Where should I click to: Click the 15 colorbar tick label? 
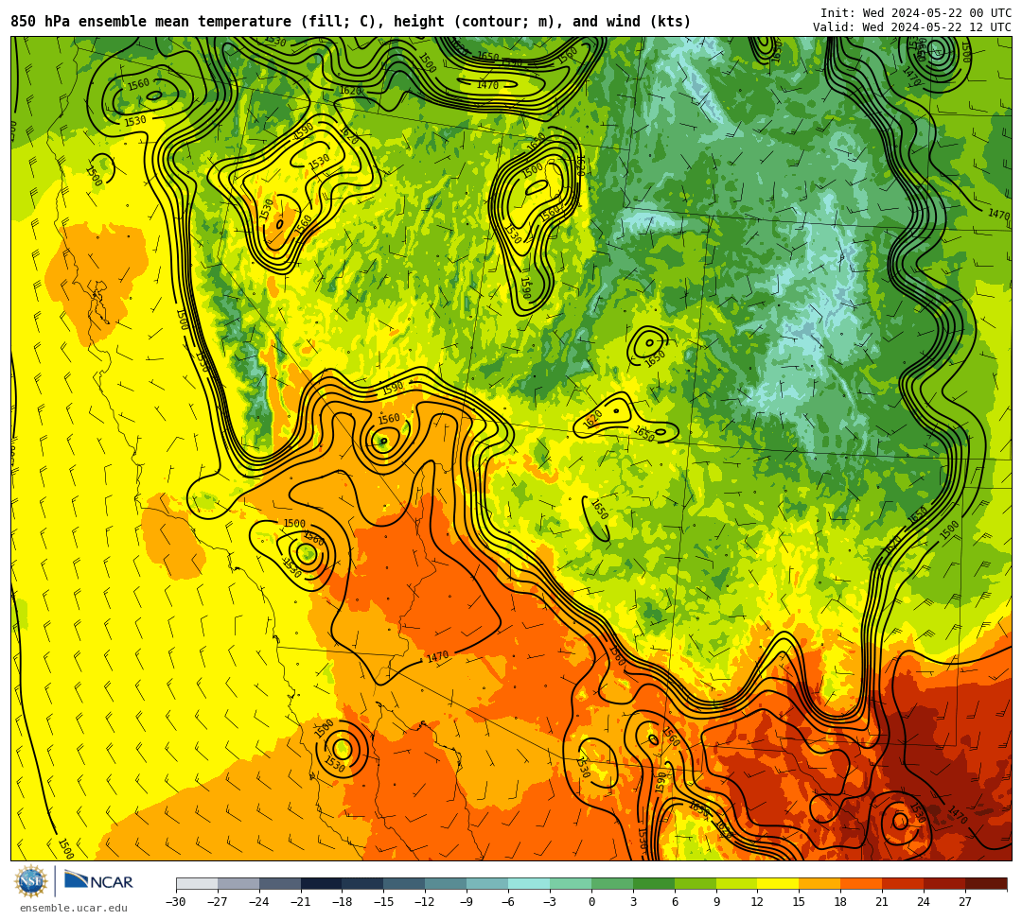[x=799, y=902]
